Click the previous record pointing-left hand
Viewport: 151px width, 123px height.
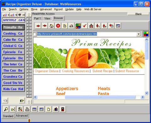tap(5, 101)
